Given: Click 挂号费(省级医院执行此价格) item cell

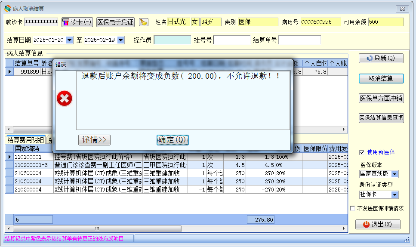Looking at the screenshot, I should [98, 157].
